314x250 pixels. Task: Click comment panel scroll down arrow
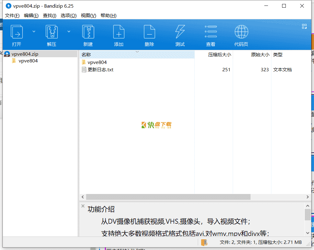pyautogui.click(x=308, y=233)
